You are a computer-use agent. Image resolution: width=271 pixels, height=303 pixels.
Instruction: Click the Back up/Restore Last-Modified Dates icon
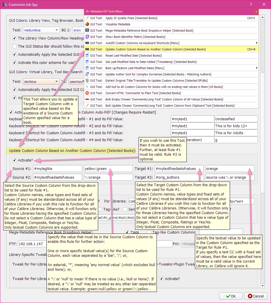(87, 68)
